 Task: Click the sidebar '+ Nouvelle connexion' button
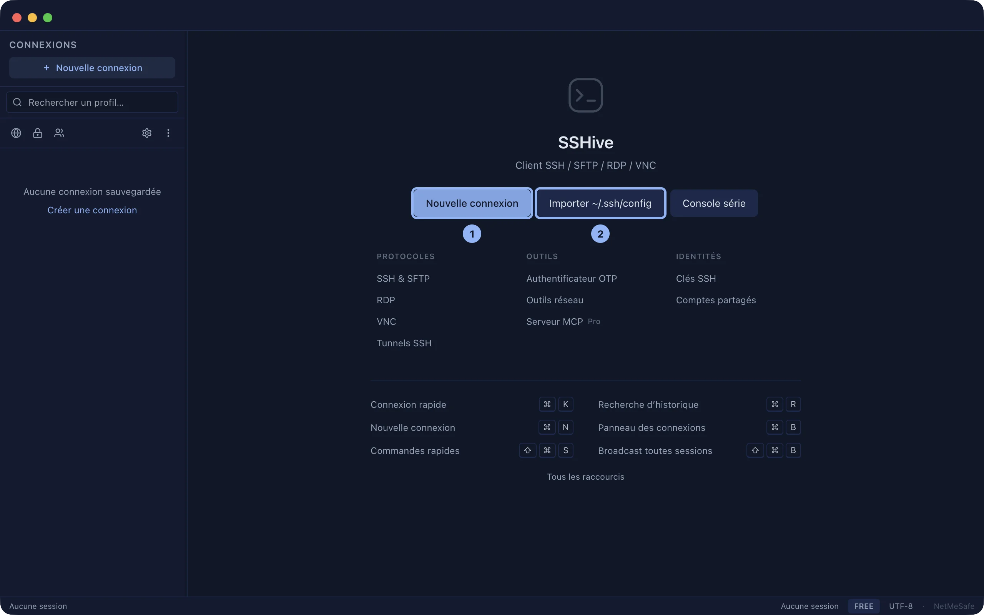tap(92, 68)
